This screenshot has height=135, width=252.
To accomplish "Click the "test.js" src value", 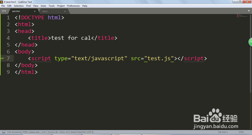I will [x=159, y=58].
